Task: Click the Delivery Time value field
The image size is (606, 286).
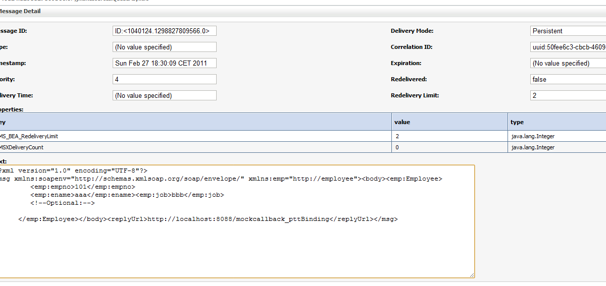Action: click(x=165, y=95)
